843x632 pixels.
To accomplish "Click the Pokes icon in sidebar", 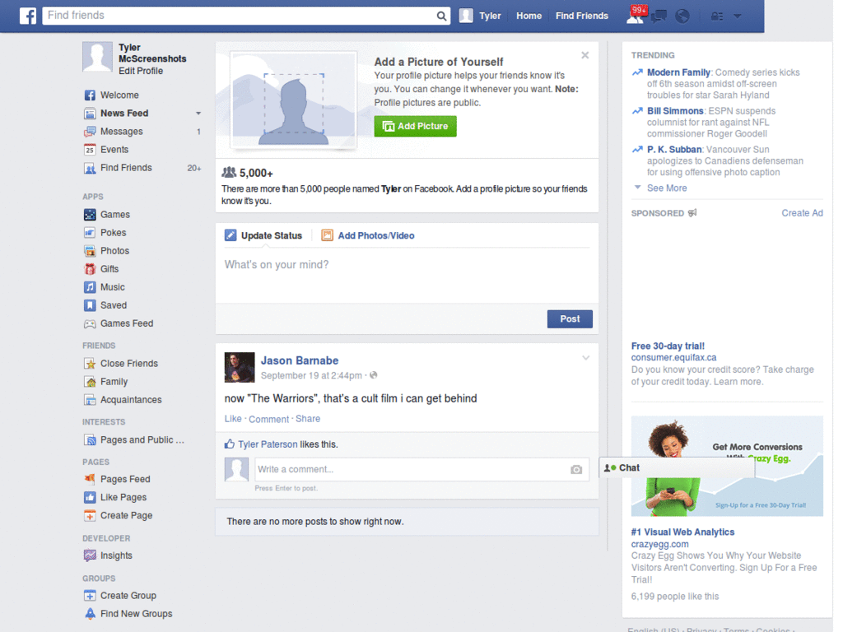I will click(90, 233).
